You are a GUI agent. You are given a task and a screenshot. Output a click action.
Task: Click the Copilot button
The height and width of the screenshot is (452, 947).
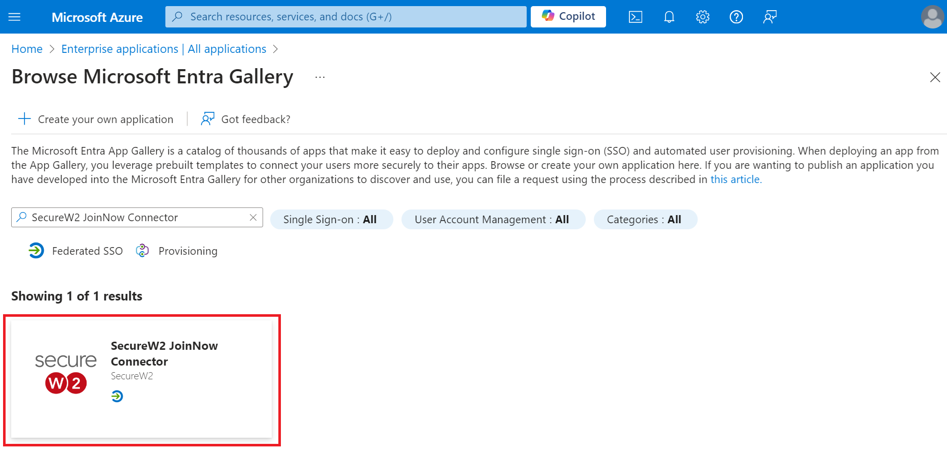568,17
